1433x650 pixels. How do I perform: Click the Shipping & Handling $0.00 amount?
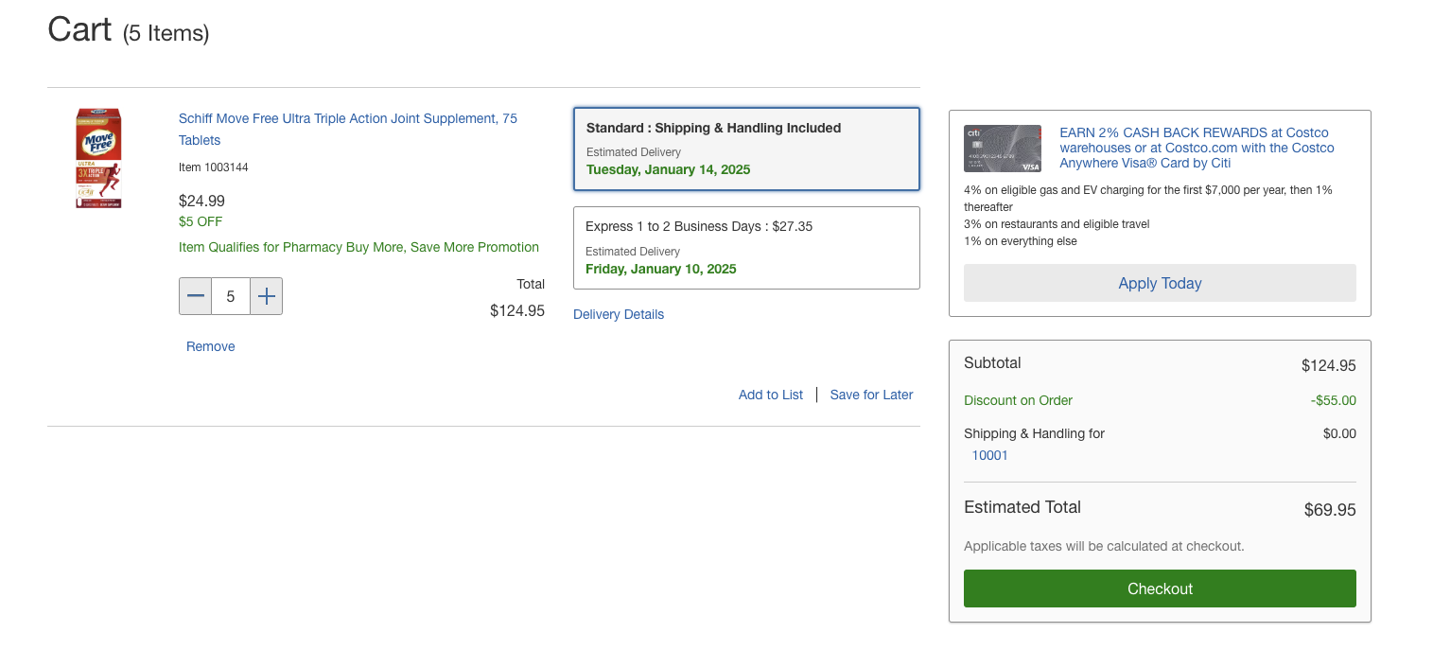tap(1339, 433)
